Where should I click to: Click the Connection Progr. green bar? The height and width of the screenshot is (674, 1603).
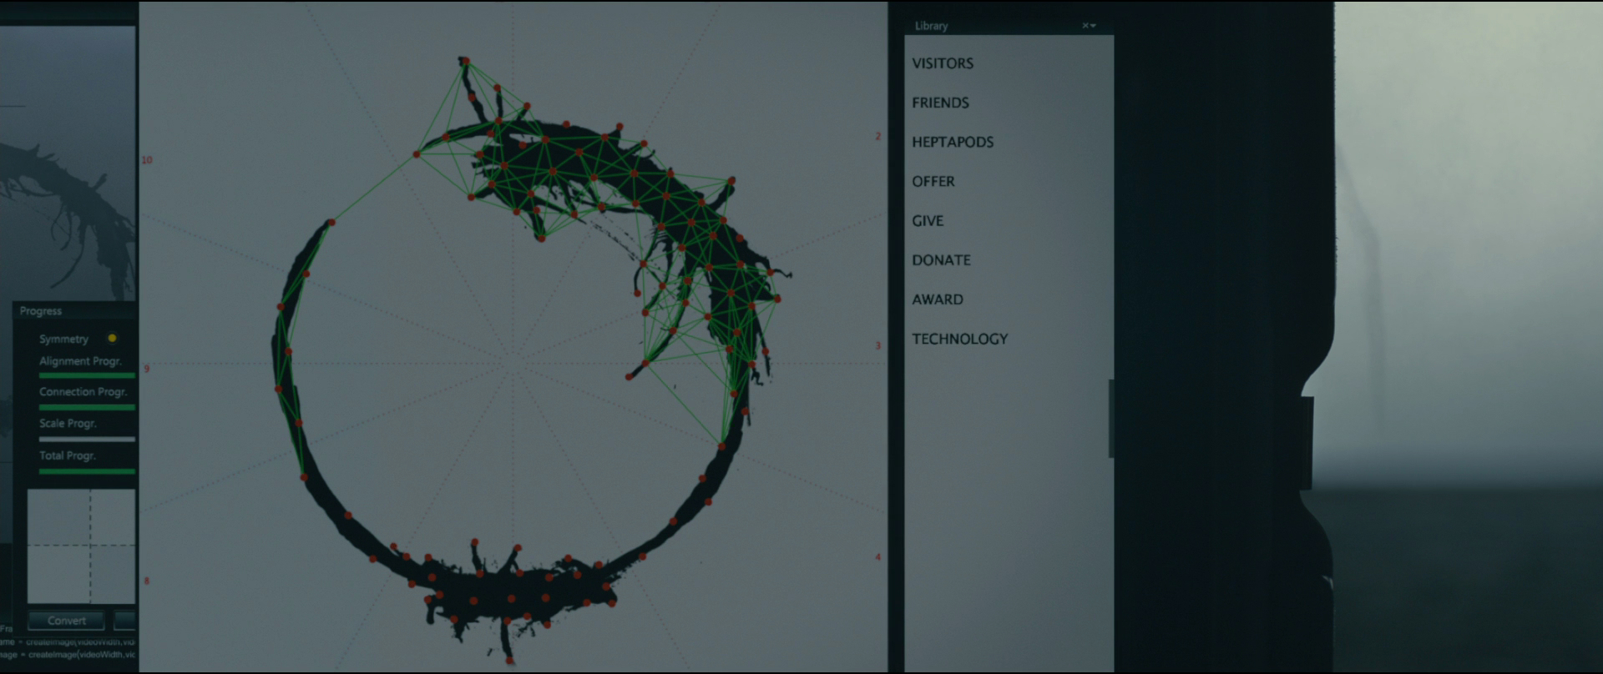coord(87,407)
